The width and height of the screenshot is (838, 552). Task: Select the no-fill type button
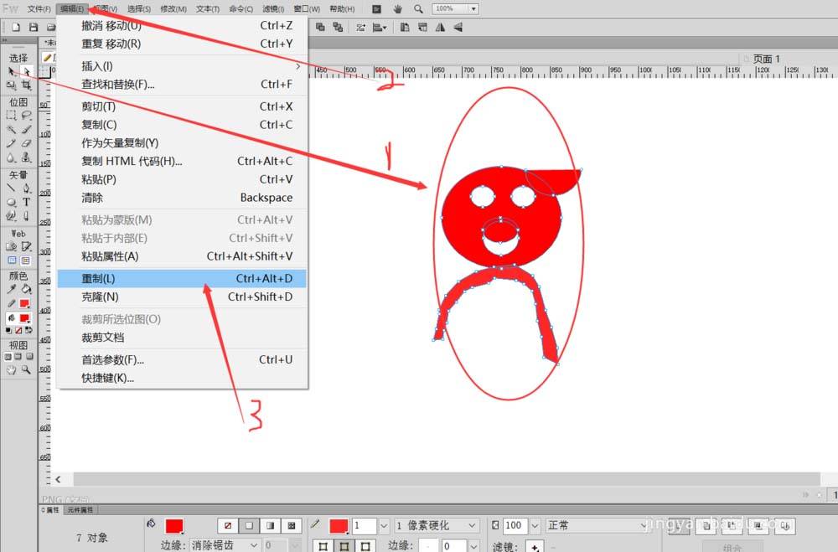pyautogui.click(x=226, y=526)
